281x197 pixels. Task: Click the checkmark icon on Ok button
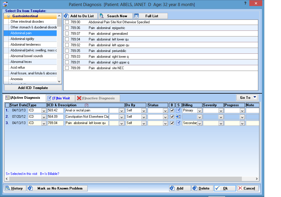[x=217, y=188]
